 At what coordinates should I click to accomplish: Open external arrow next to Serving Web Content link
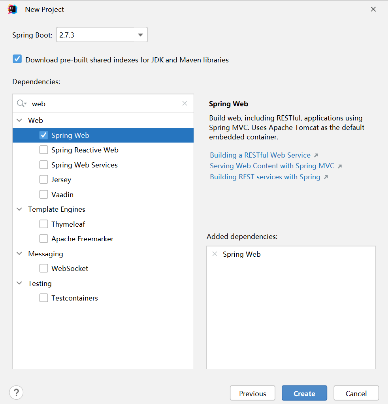pyautogui.click(x=340, y=166)
